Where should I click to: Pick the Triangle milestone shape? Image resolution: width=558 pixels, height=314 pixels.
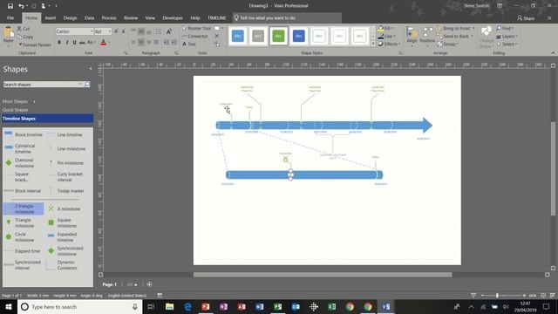[x=24, y=223]
